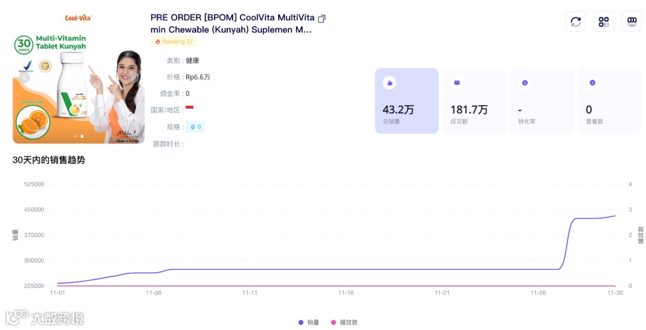This screenshot has height=330, width=646.
Task: Switch to the first product image dot
Action: 75,136
